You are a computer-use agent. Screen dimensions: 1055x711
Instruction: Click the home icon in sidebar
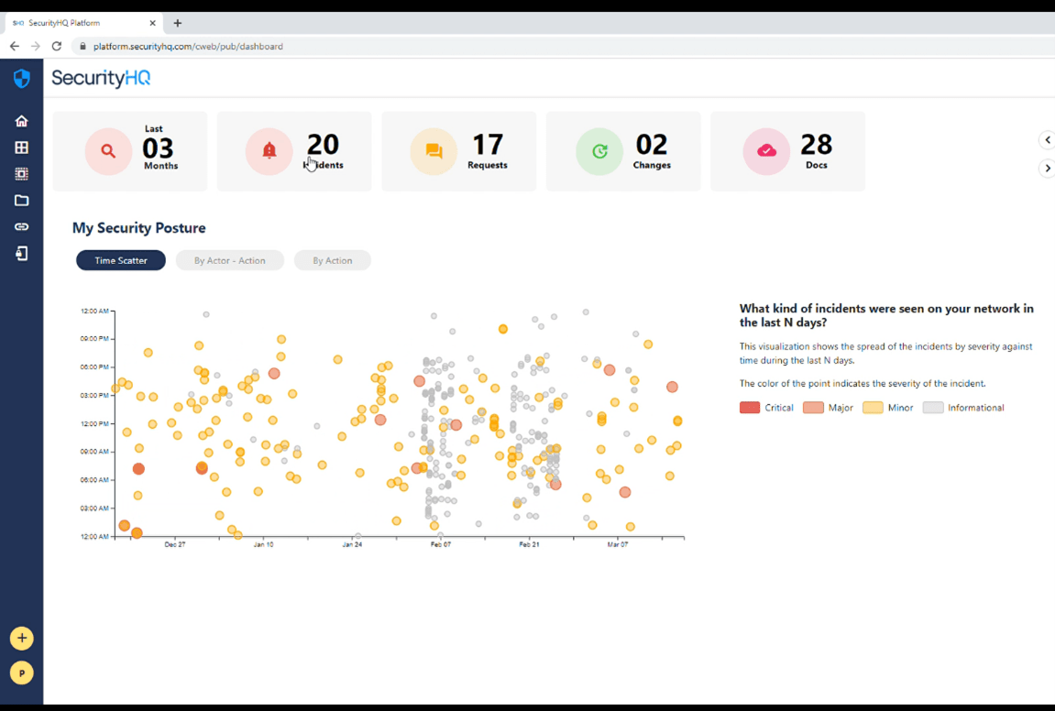(21, 121)
